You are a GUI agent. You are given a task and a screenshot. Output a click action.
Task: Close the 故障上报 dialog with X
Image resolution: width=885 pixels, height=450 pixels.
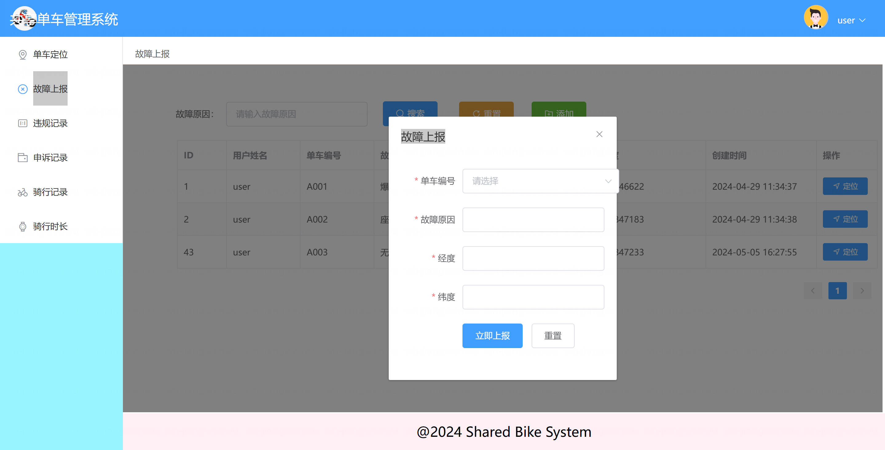tap(599, 134)
